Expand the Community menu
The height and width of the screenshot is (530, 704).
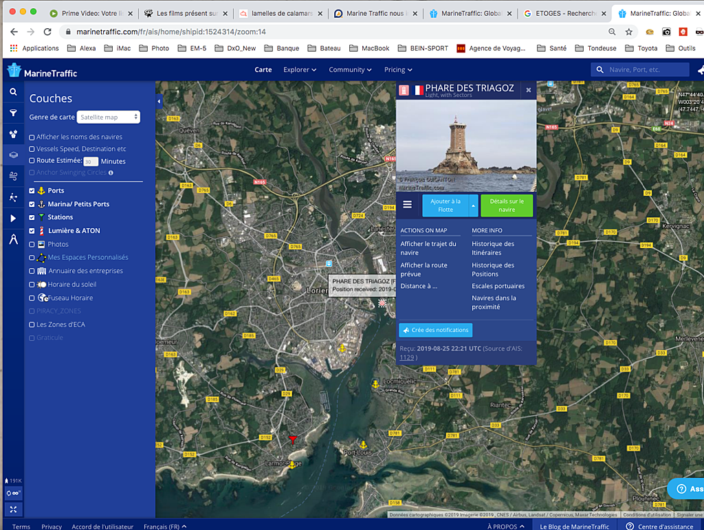(x=350, y=69)
